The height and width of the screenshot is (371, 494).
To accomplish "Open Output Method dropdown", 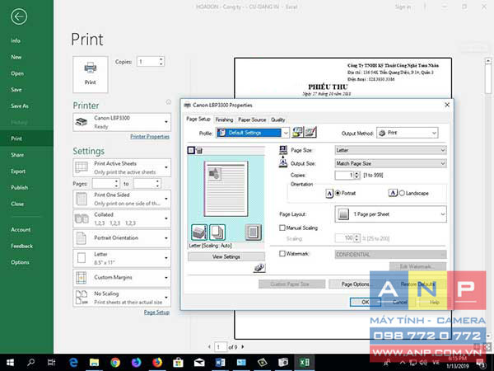I will click(408, 133).
